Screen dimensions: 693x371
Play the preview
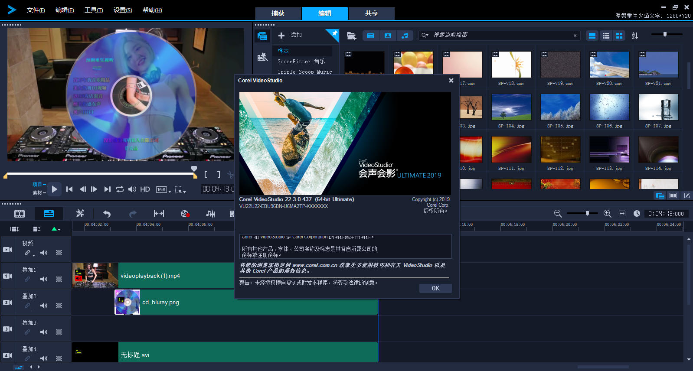(x=54, y=189)
